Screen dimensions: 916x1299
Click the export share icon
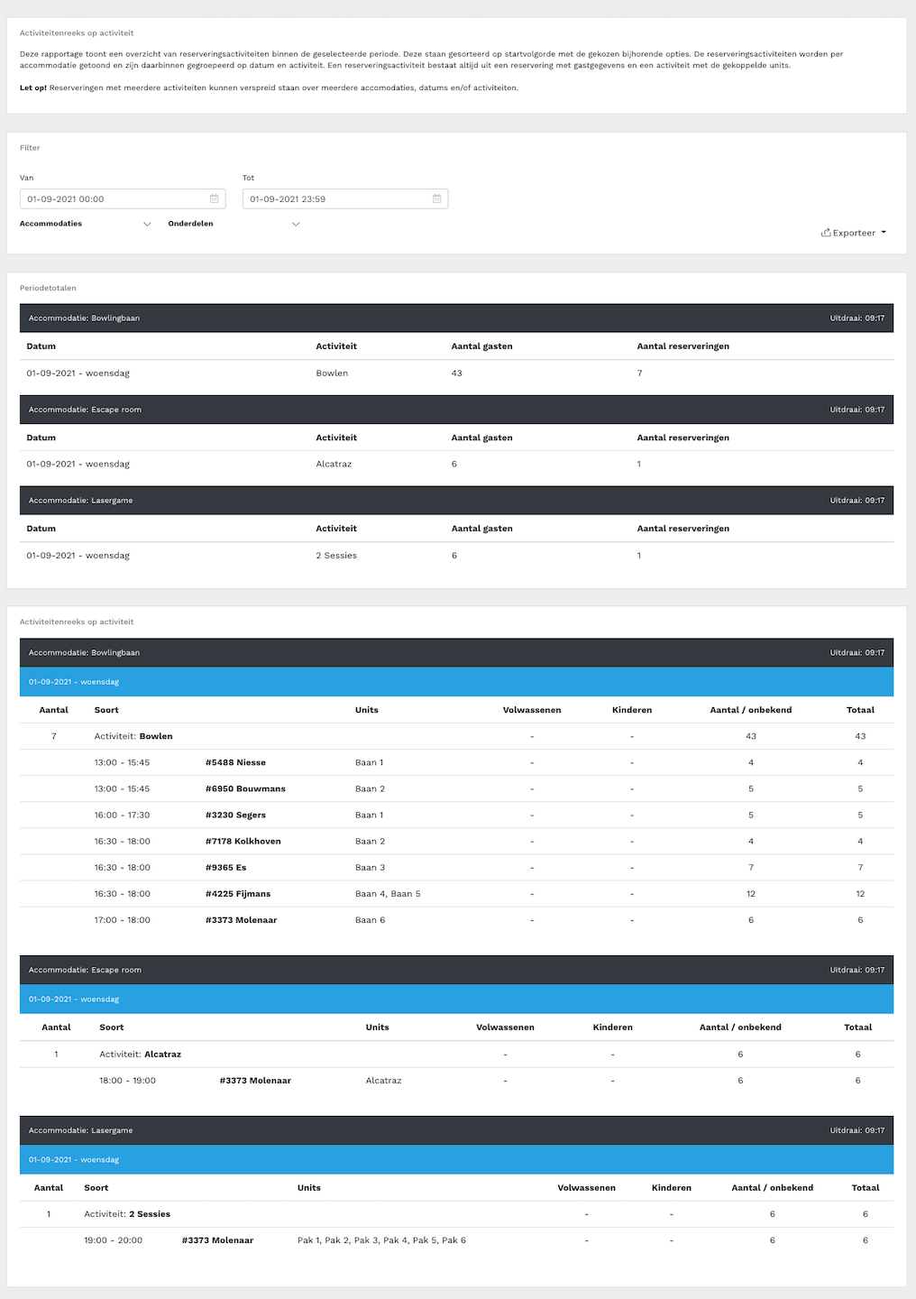826,233
